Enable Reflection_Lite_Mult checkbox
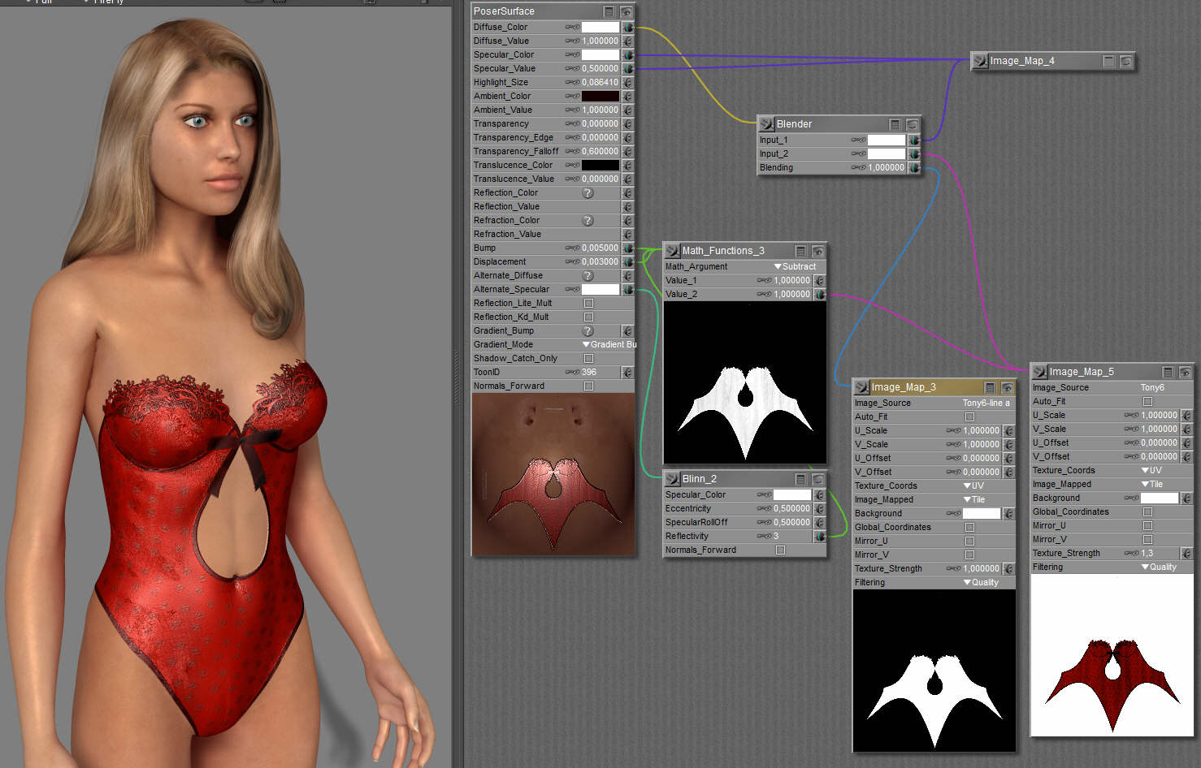This screenshot has width=1201, height=768. pyautogui.click(x=589, y=304)
